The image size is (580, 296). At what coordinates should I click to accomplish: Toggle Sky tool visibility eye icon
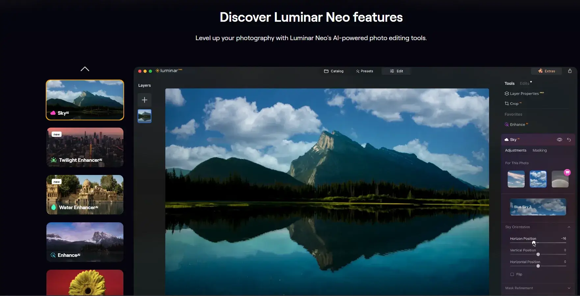click(559, 140)
